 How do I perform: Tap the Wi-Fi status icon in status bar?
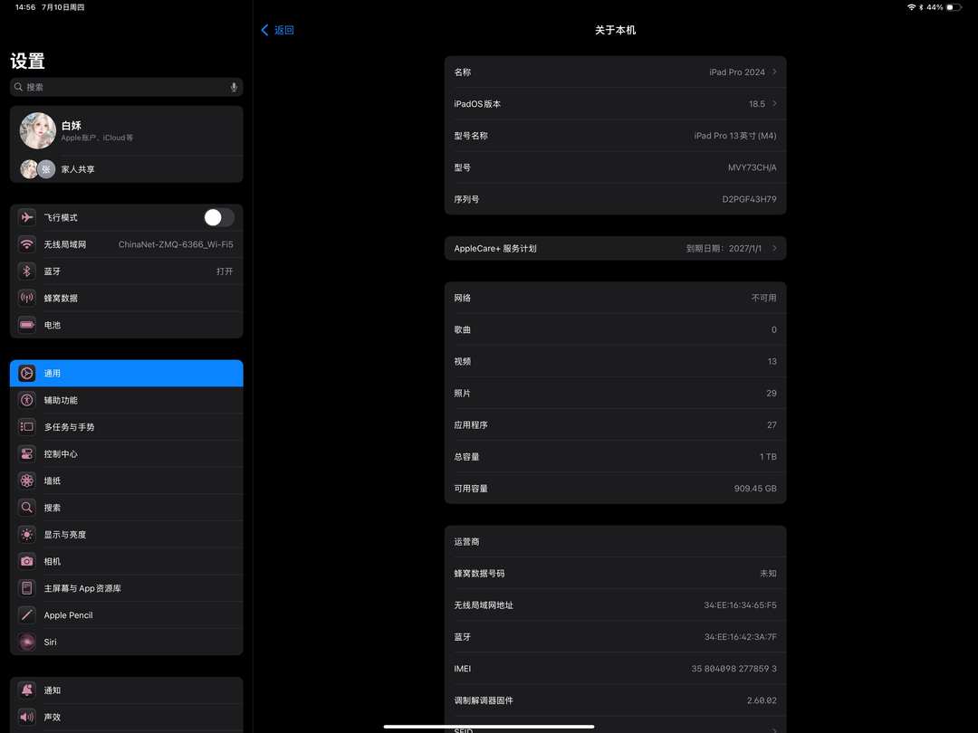click(911, 7)
